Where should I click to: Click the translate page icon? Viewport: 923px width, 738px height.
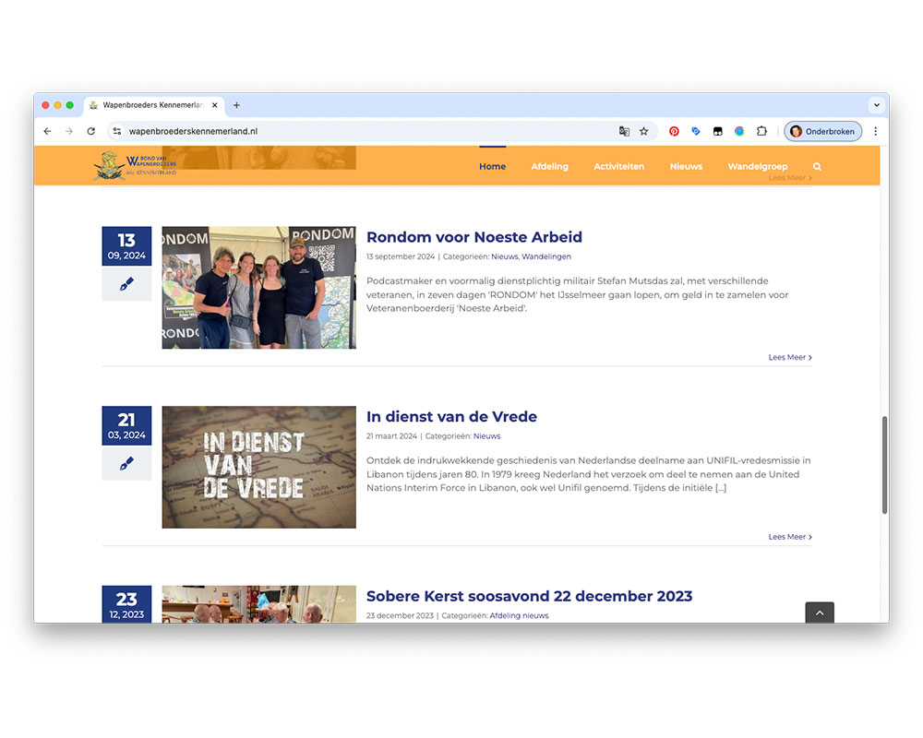(624, 131)
